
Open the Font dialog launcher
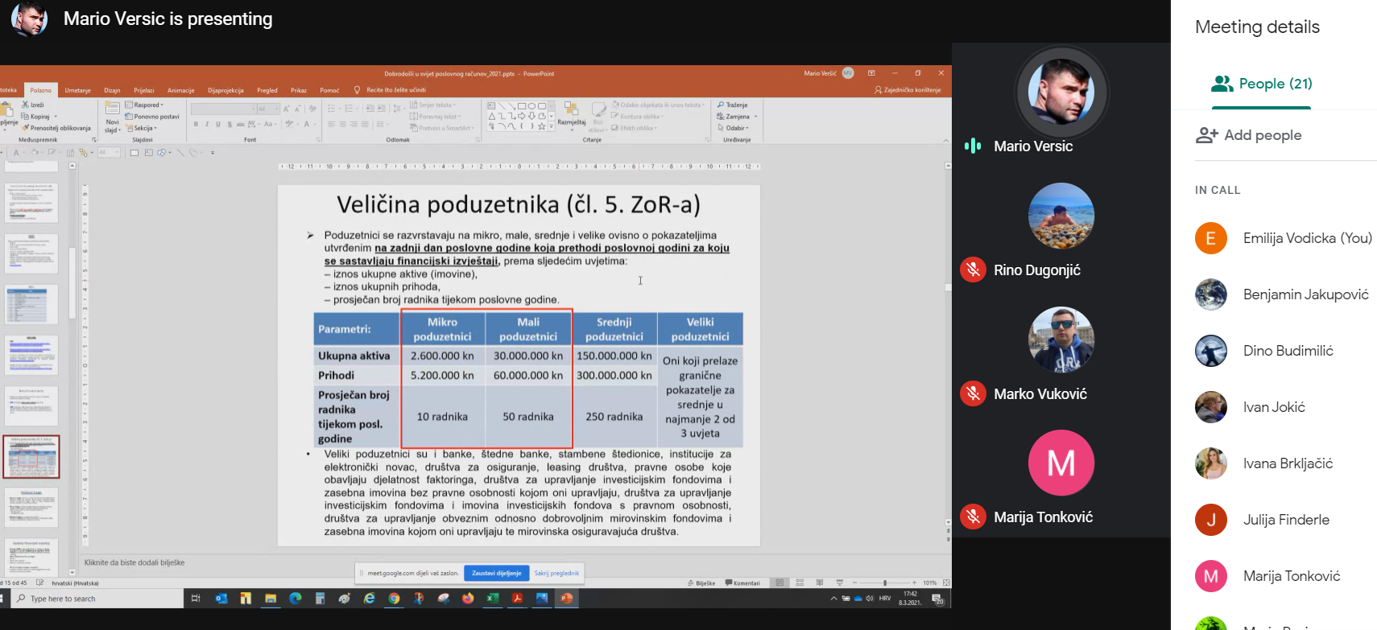(319, 140)
